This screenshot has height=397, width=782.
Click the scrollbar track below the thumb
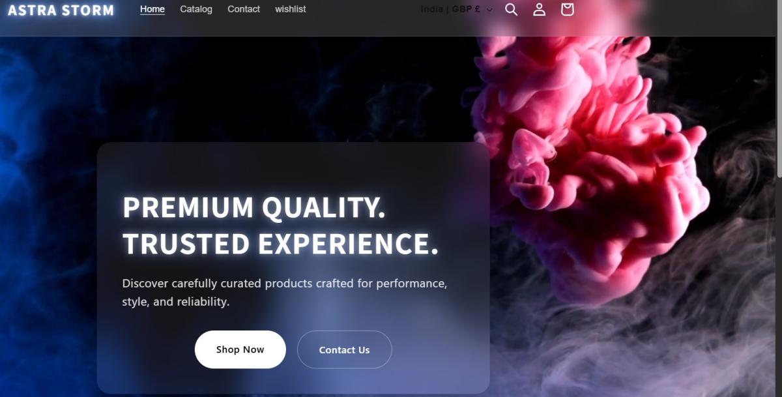(779, 287)
